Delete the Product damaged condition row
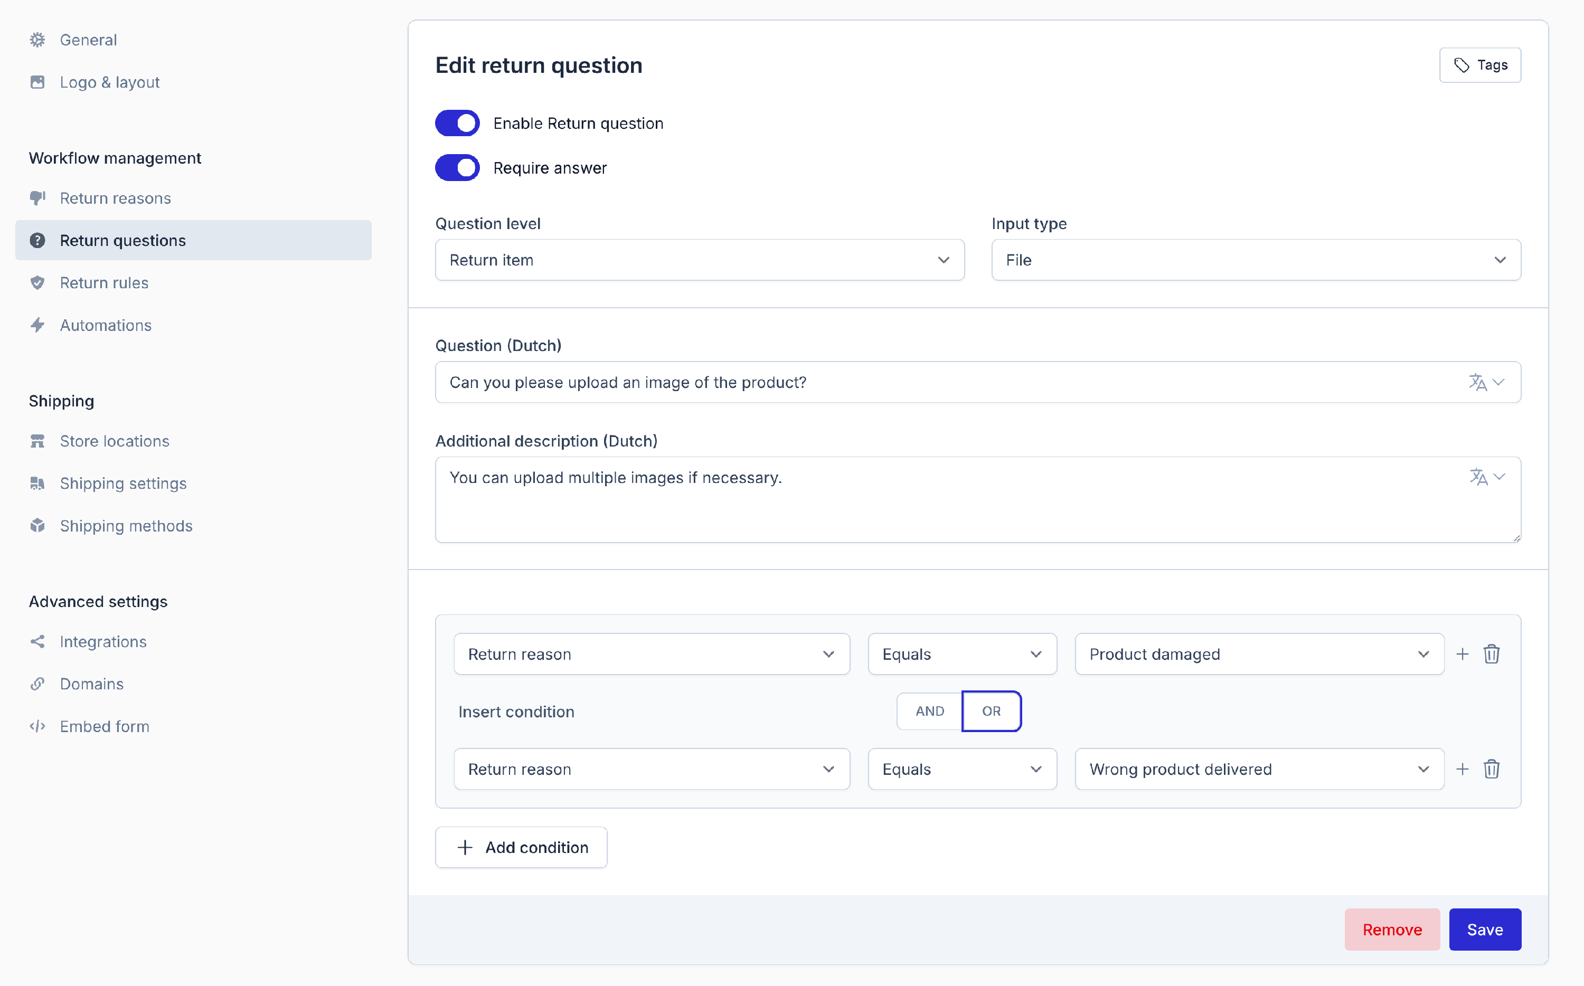The width and height of the screenshot is (1584, 986). [1492, 654]
